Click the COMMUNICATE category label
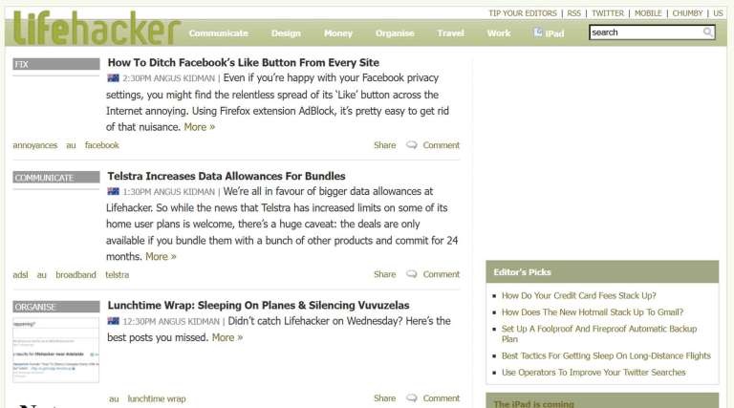This screenshot has width=734, height=408. tap(56, 178)
